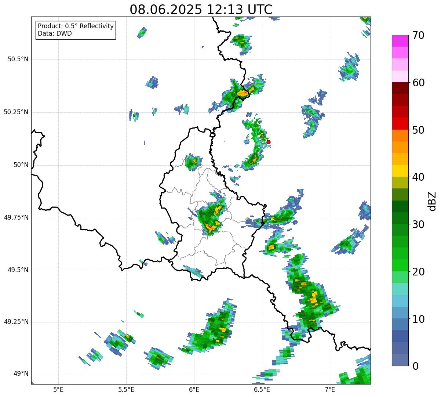The height and width of the screenshot is (397, 441).
Task: Click colorbar tick label 70
Action: click(x=418, y=35)
